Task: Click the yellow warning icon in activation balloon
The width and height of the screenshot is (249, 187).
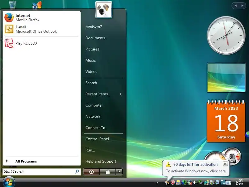Action: pyautogui.click(x=168, y=165)
